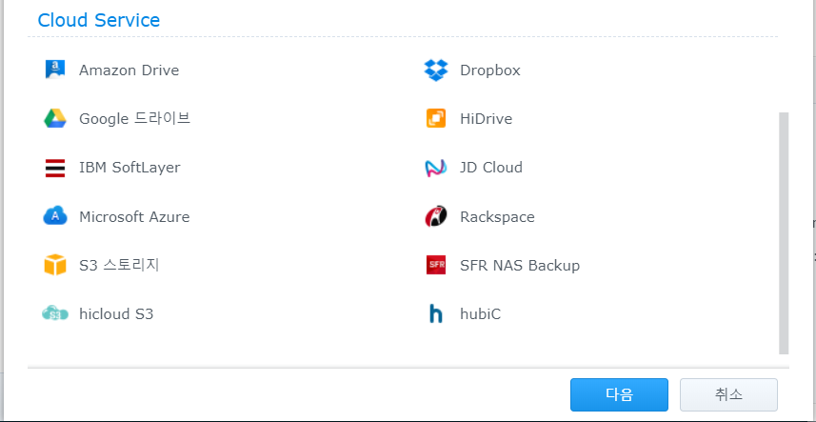Image resolution: width=816 pixels, height=422 pixels.
Task: Click the hicloud S3 cloud icon
Action: (x=54, y=313)
